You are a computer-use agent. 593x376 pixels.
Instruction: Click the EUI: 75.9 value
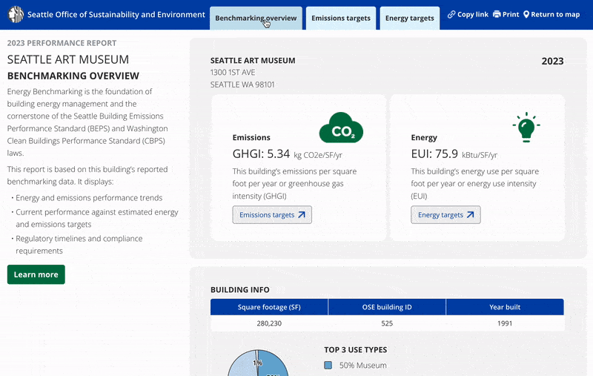point(434,154)
